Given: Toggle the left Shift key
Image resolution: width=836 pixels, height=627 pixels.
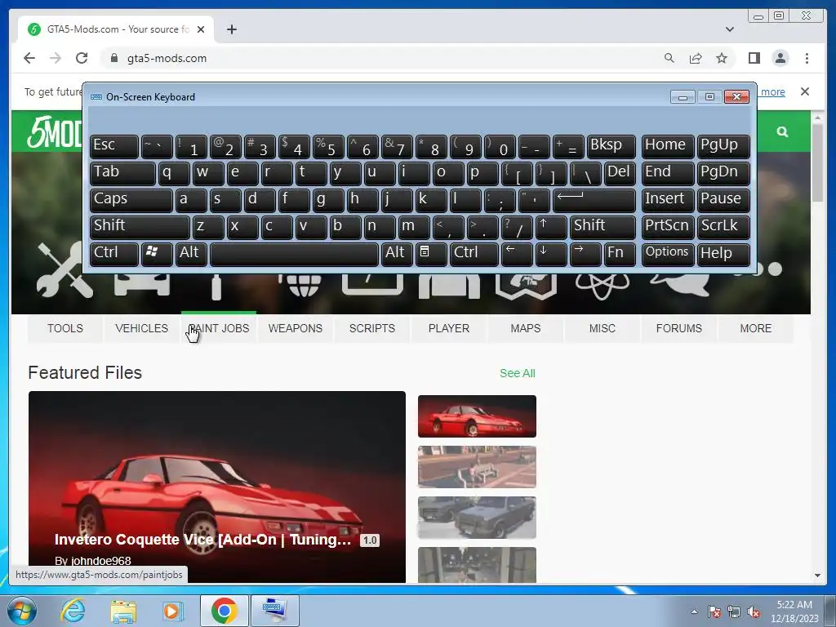Looking at the screenshot, I should [x=139, y=226].
